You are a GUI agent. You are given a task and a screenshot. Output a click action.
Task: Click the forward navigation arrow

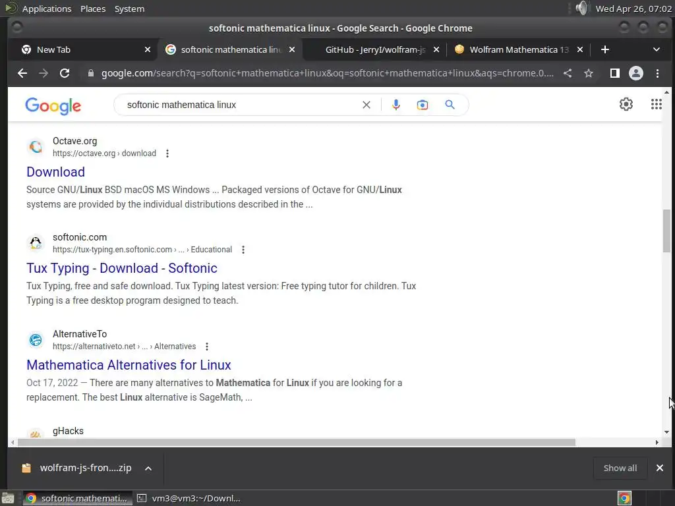point(44,73)
